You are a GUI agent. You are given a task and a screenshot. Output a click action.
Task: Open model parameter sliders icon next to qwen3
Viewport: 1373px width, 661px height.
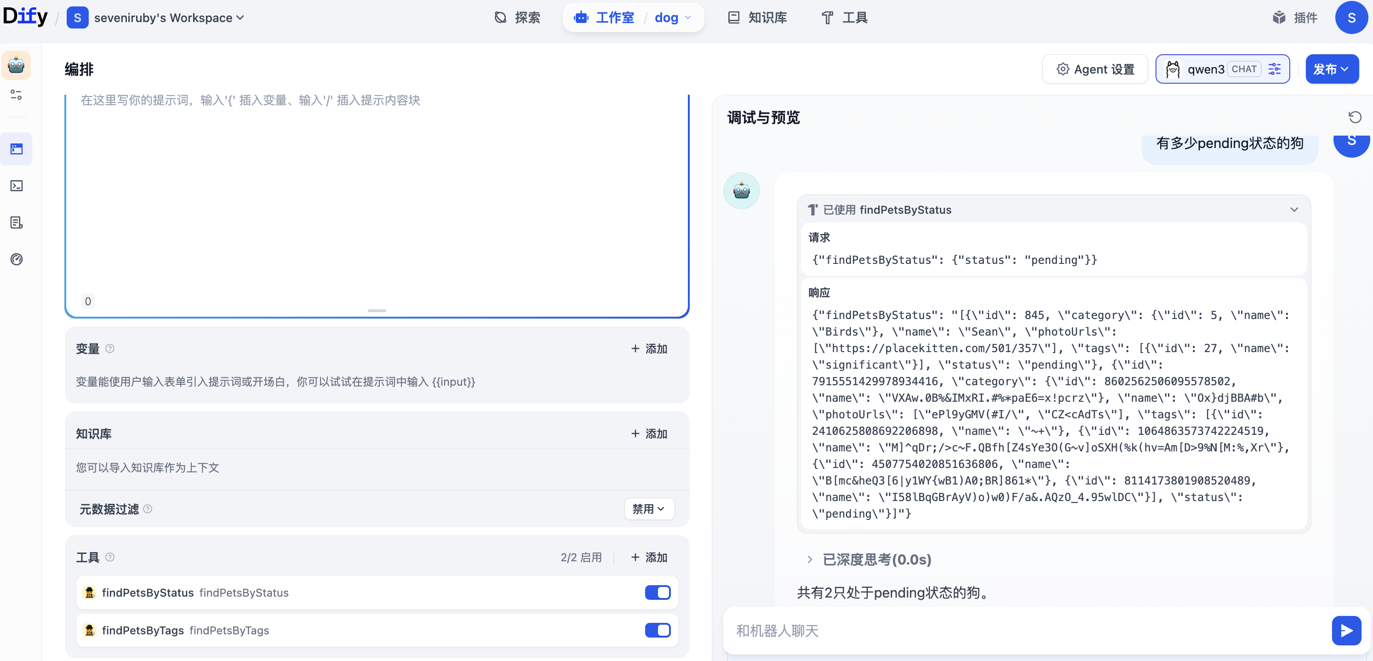click(1275, 69)
